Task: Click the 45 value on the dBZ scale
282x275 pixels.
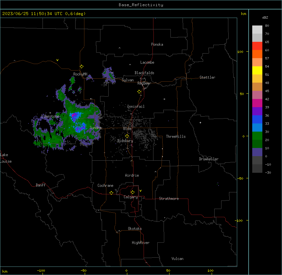Action: (267, 91)
